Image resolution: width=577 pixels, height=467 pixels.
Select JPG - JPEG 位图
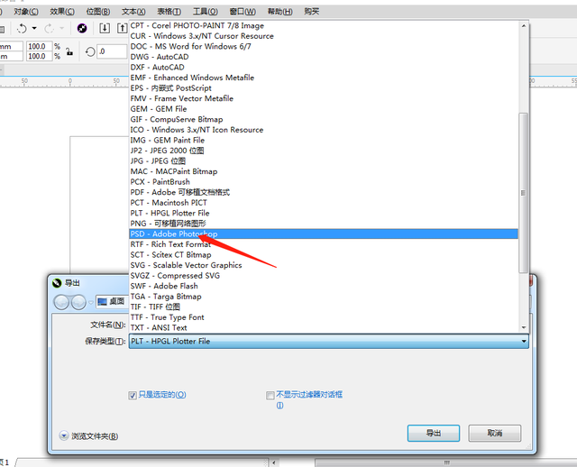click(324, 161)
